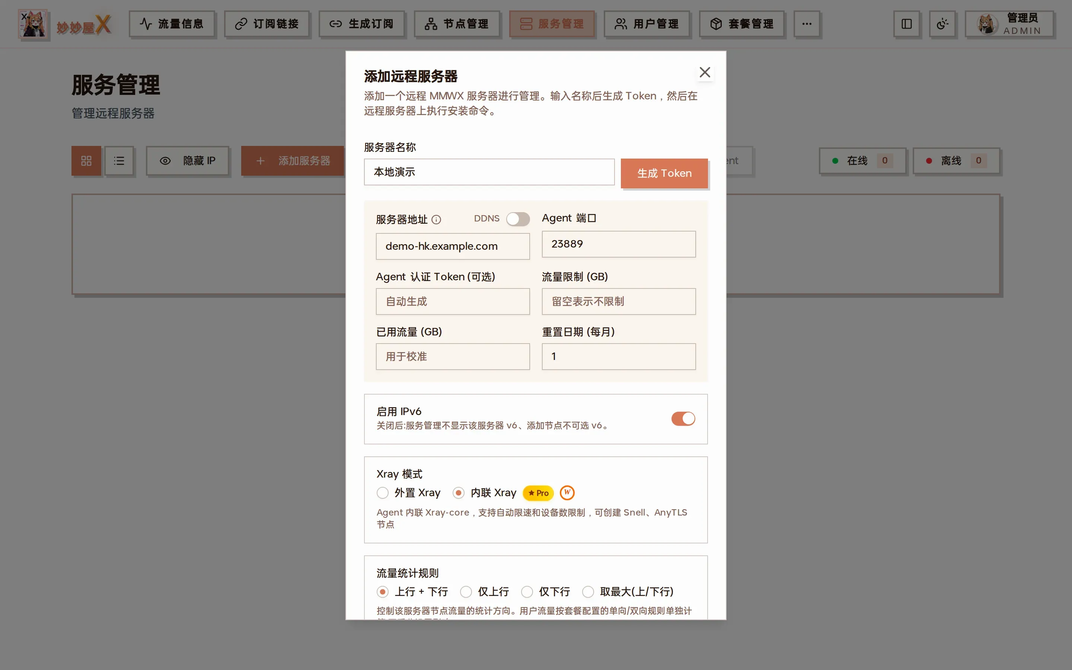This screenshot has width=1072, height=670.
Task: Disable the 启用 IPv6 toggle
Action: [x=683, y=419]
